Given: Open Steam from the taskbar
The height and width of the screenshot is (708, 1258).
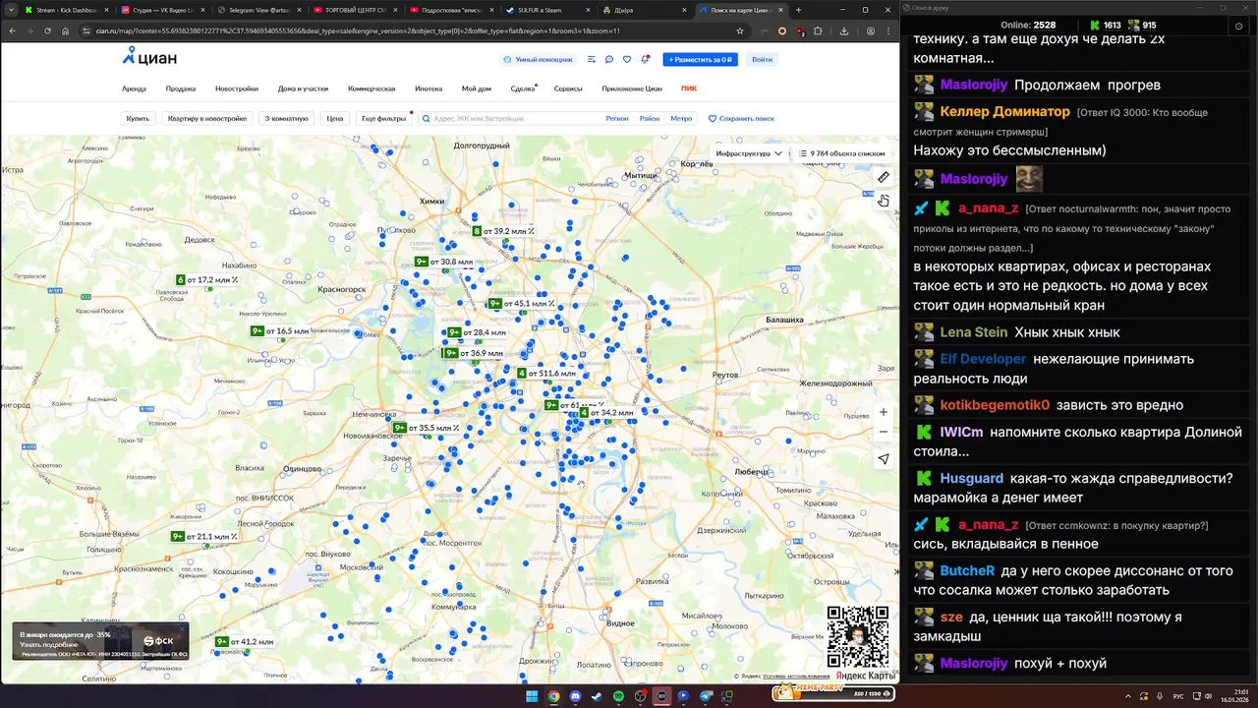Looking at the screenshot, I should click(x=597, y=696).
